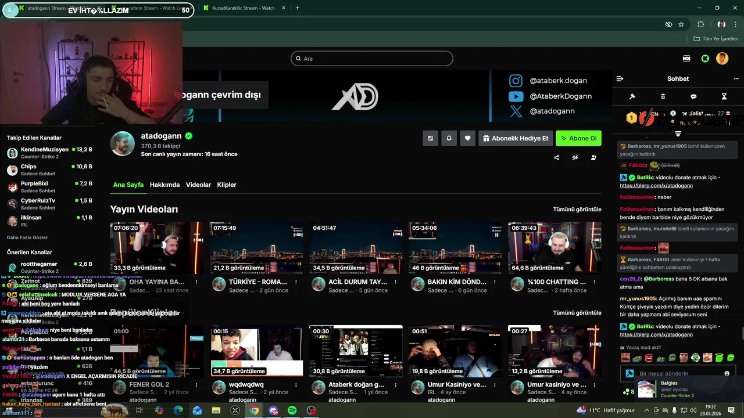Click the X icon in channel banner
This screenshot has height=418, width=744.
516,111
